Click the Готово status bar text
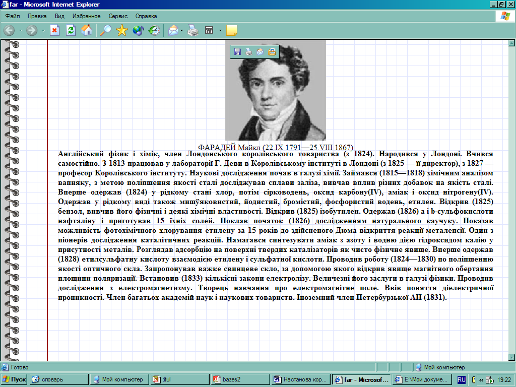Image resolution: width=516 pixels, height=387 pixels. 20,367
